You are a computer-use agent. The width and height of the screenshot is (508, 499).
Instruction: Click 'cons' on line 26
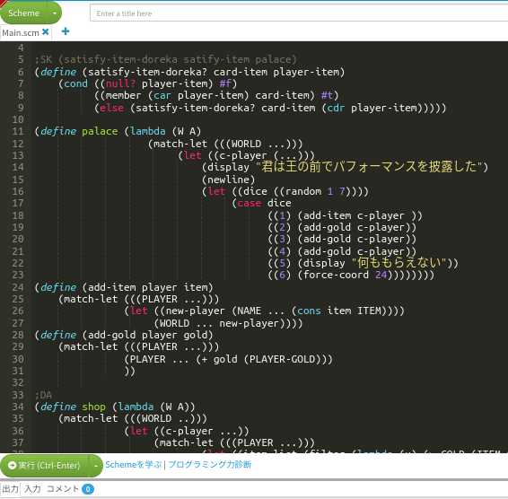(309, 311)
